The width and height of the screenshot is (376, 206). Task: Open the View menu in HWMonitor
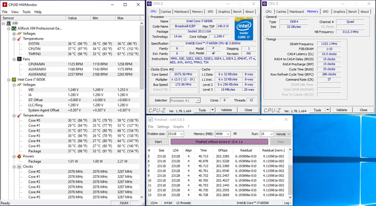[x=15, y=12]
